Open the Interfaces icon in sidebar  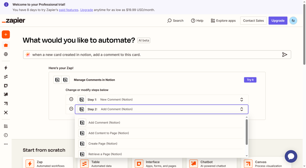(6, 86)
